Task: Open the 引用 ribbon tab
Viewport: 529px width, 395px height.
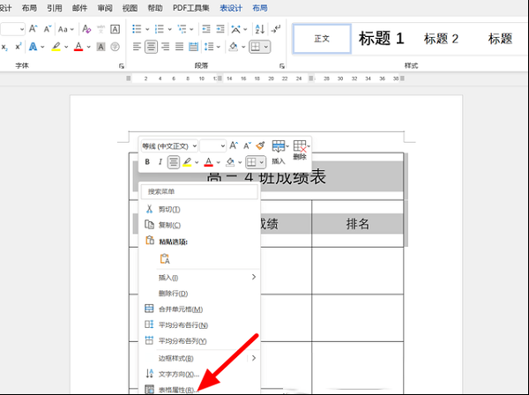Action: pos(55,8)
